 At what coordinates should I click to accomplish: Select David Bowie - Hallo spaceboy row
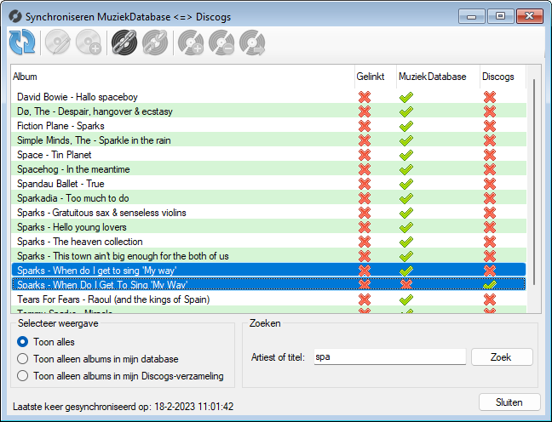click(x=269, y=97)
